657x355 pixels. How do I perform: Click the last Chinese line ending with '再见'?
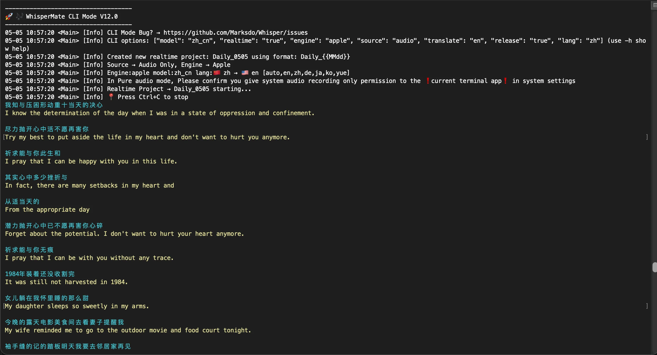tap(68, 346)
